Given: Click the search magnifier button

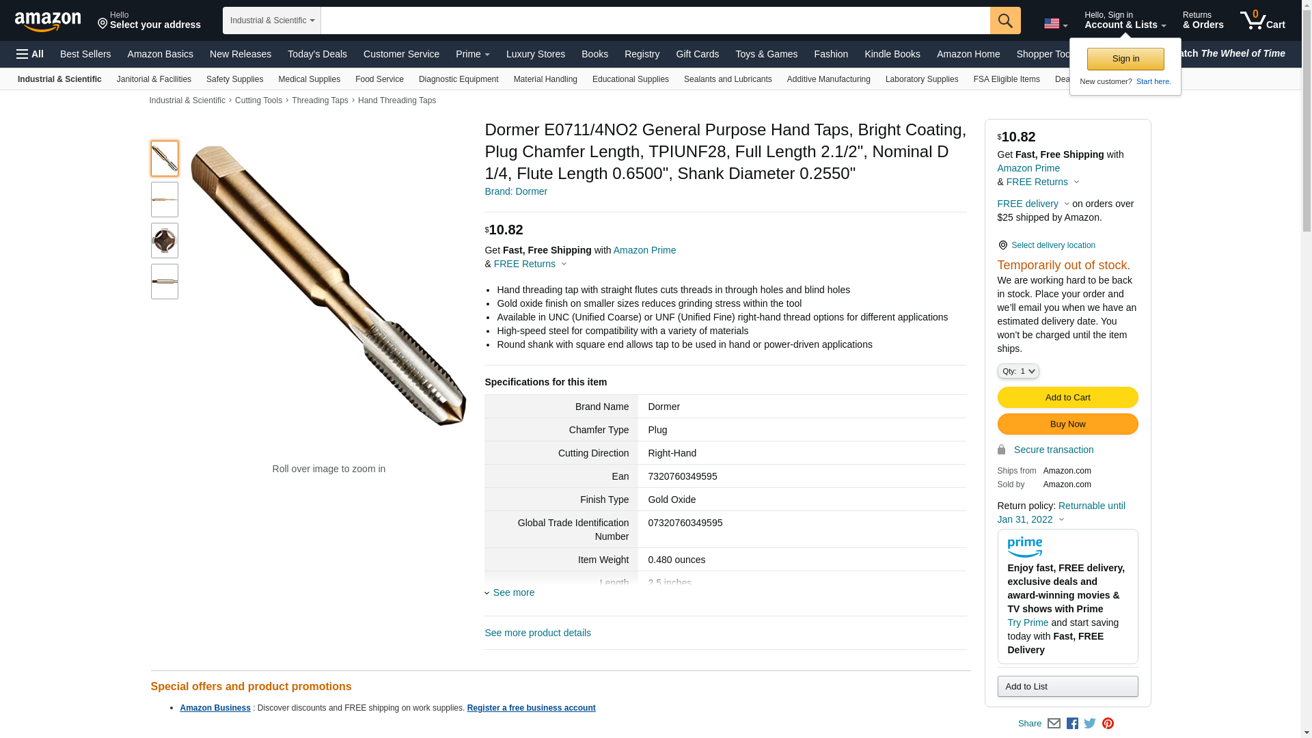Looking at the screenshot, I should pyautogui.click(x=1005, y=20).
